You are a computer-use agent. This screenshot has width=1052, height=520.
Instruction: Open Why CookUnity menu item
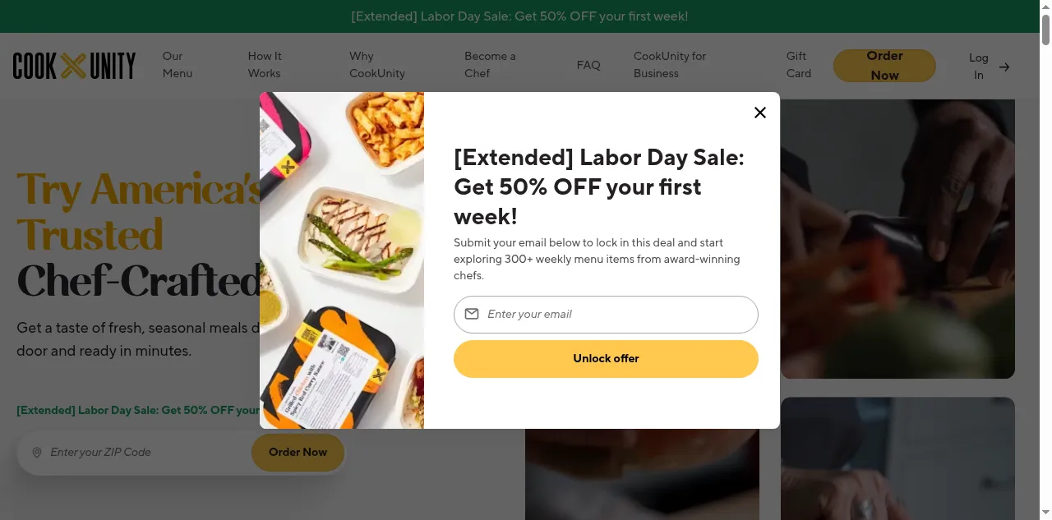377,65
